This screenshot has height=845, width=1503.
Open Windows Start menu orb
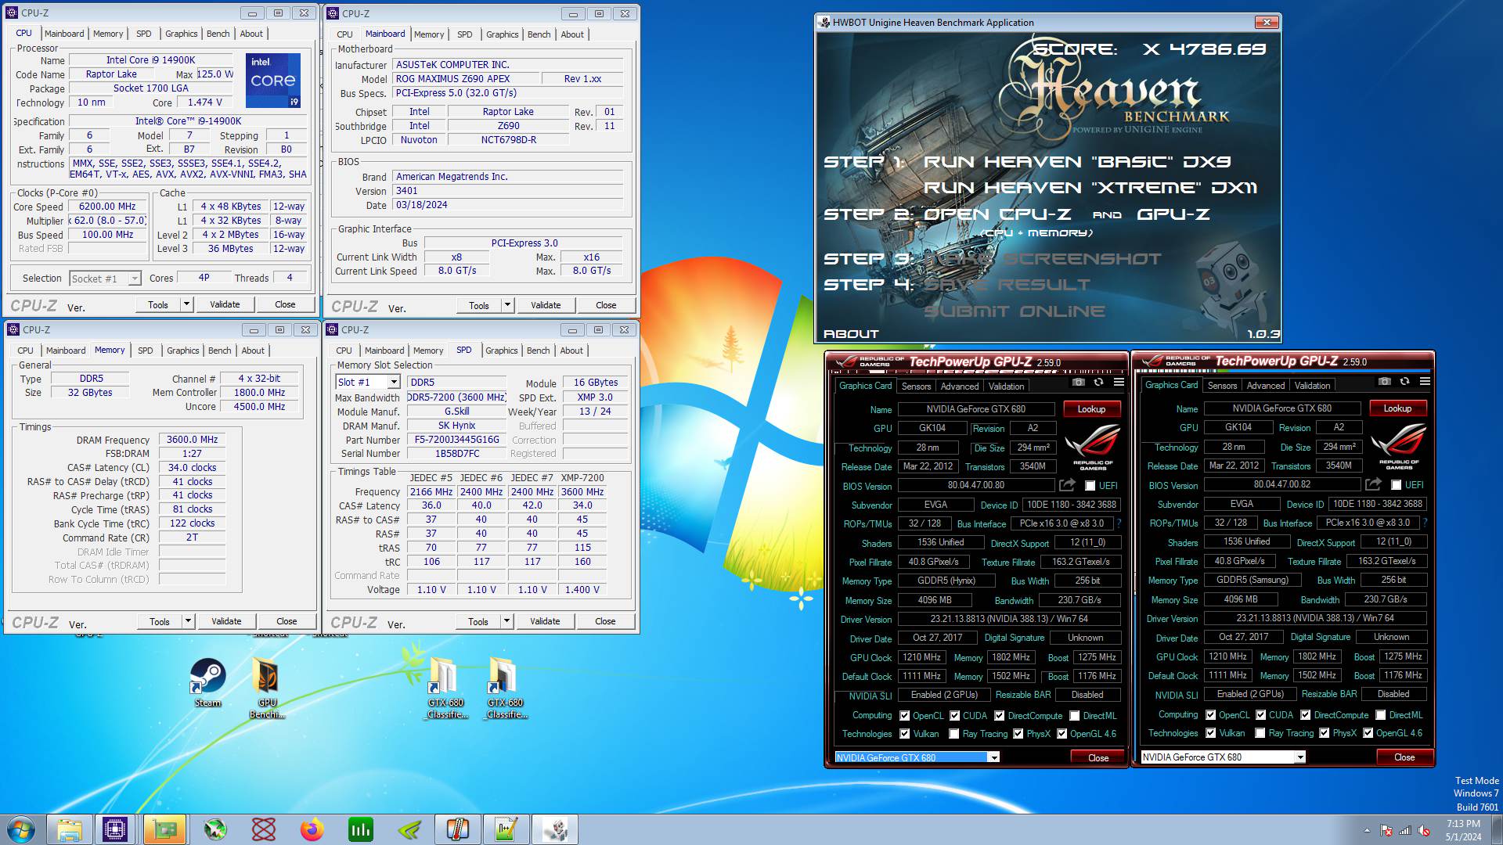point(21,829)
